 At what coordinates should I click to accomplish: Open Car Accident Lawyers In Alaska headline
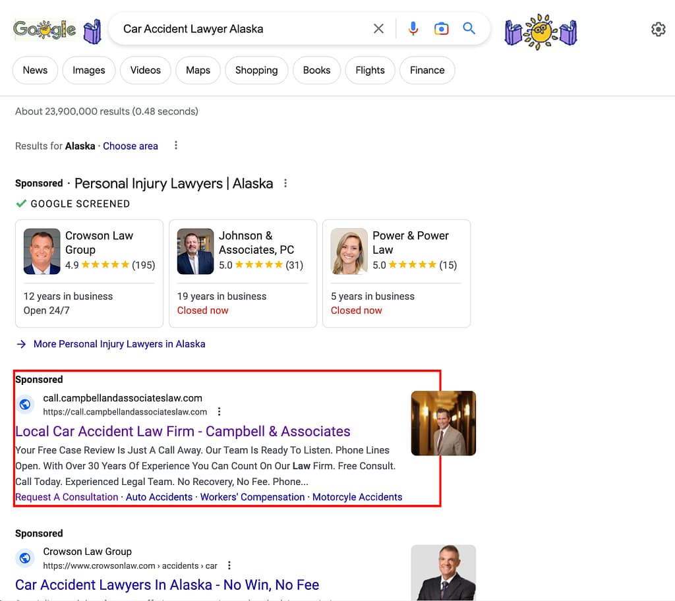[x=167, y=585]
